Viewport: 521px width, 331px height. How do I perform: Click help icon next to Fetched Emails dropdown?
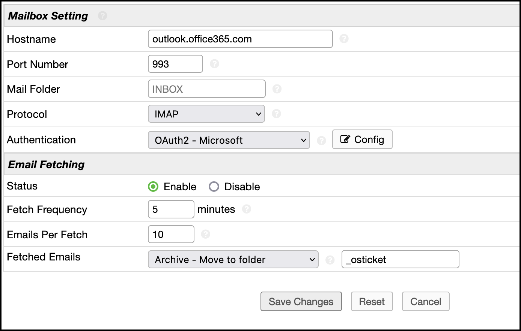(x=330, y=260)
